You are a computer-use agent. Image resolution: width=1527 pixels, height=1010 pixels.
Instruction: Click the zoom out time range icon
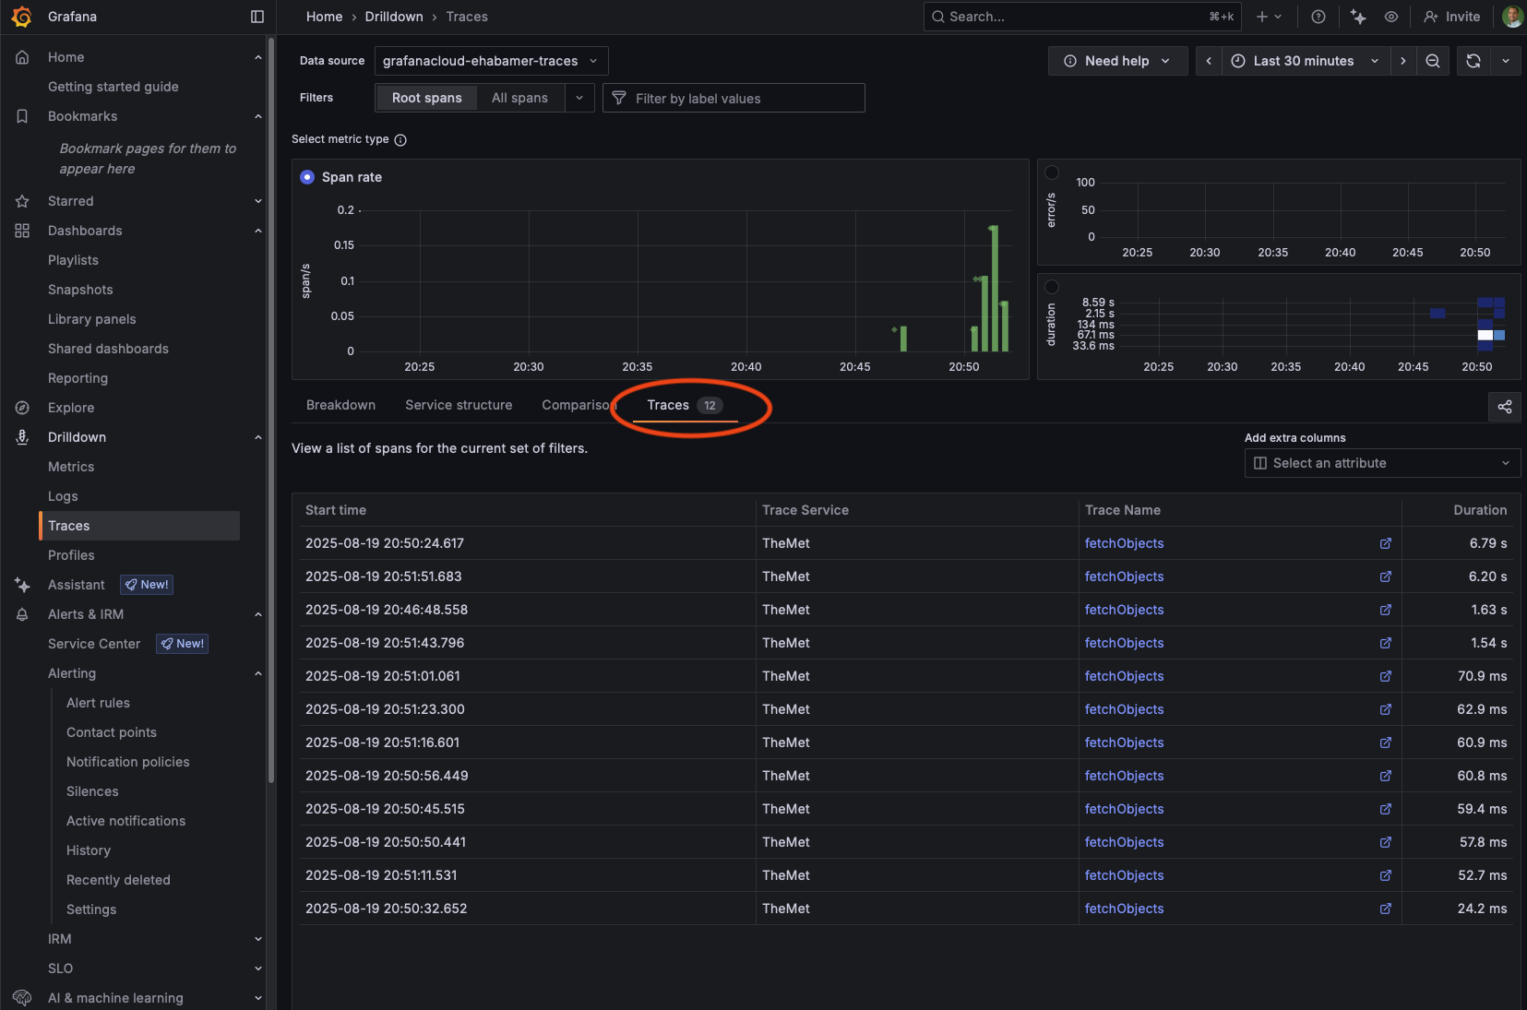pyautogui.click(x=1433, y=61)
